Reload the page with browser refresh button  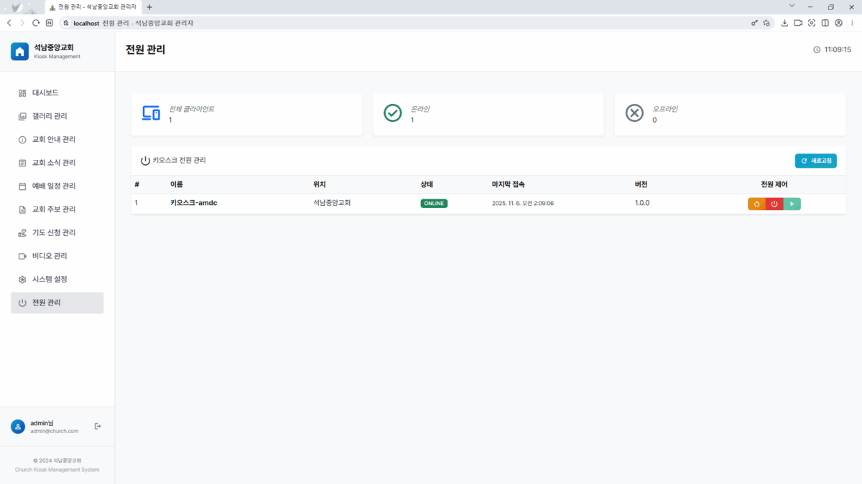(36, 23)
